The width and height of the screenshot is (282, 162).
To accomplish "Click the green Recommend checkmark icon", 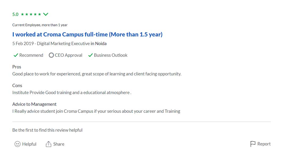I will click(x=16, y=55).
